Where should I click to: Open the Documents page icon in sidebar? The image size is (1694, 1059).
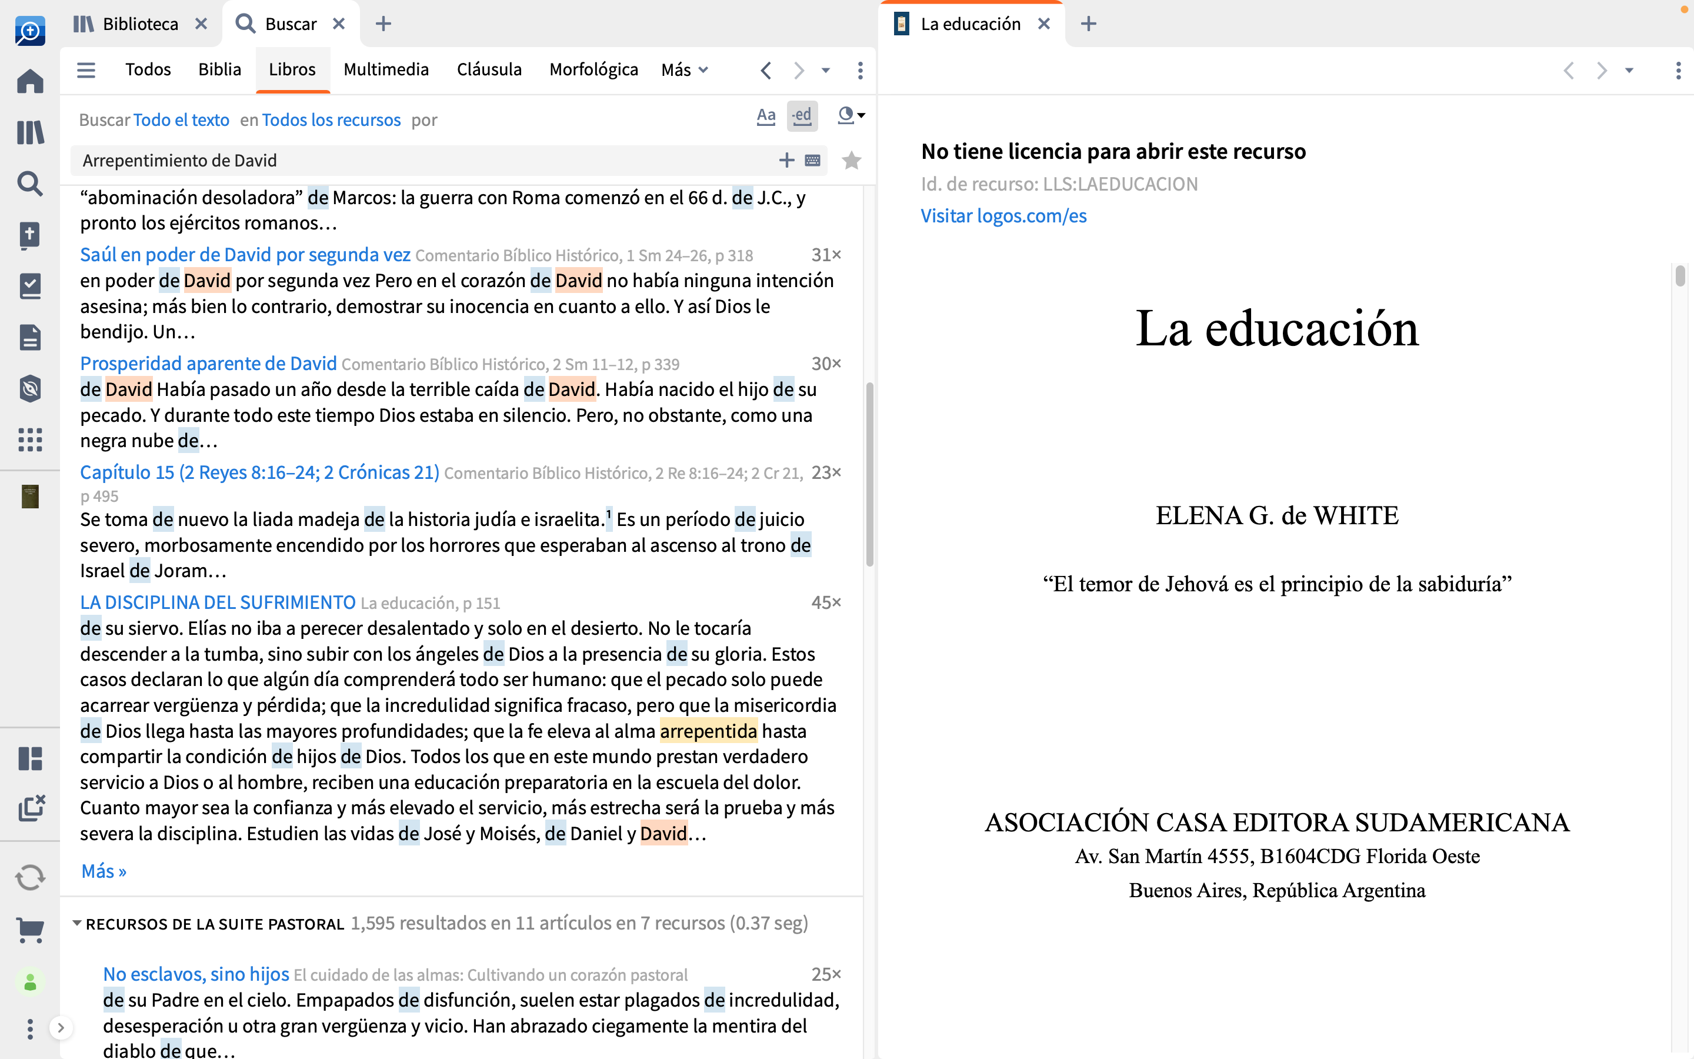pyautogui.click(x=30, y=337)
